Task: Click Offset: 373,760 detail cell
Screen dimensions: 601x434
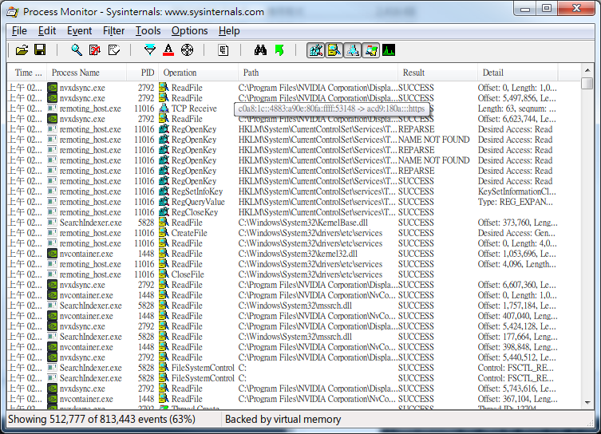Action: [517, 223]
